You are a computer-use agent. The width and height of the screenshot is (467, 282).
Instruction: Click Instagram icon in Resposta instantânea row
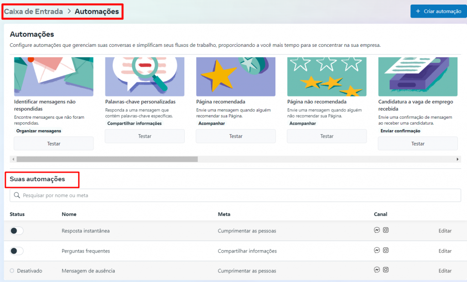tap(386, 230)
